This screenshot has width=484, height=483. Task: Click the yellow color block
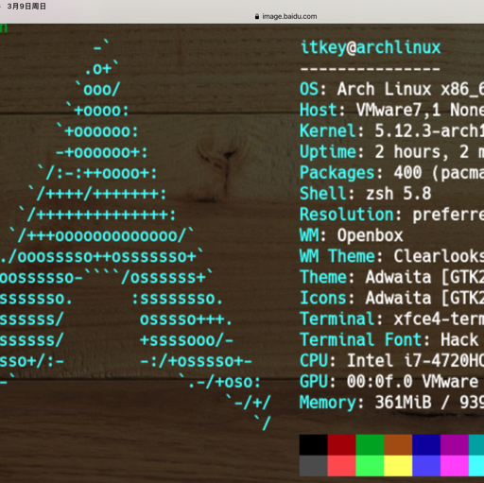click(398, 466)
